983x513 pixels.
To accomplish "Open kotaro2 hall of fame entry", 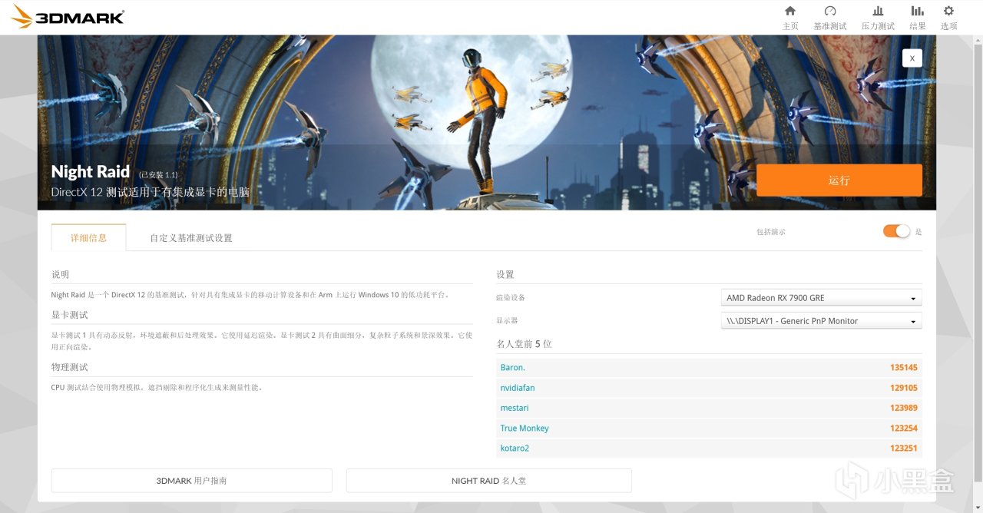I will click(x=515, y=448).
